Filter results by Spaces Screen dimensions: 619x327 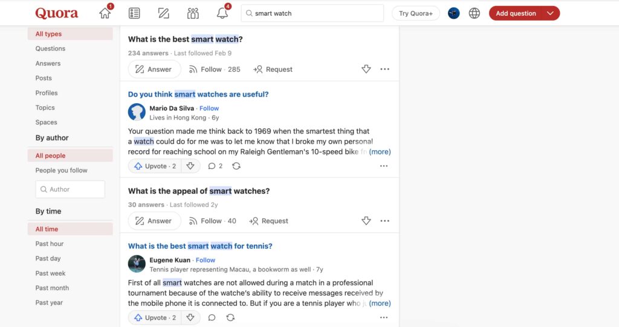[x=70, y=122]
